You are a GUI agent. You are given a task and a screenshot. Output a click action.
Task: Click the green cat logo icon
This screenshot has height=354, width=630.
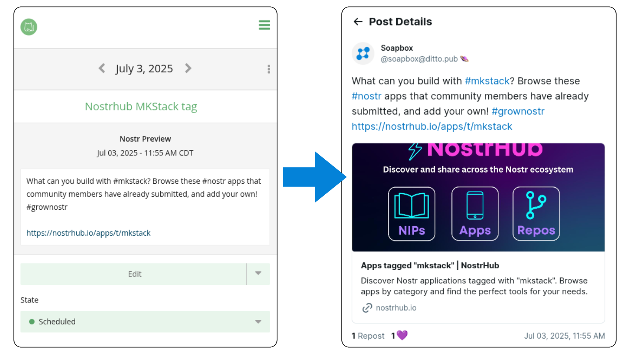click(x=29, y=27)
